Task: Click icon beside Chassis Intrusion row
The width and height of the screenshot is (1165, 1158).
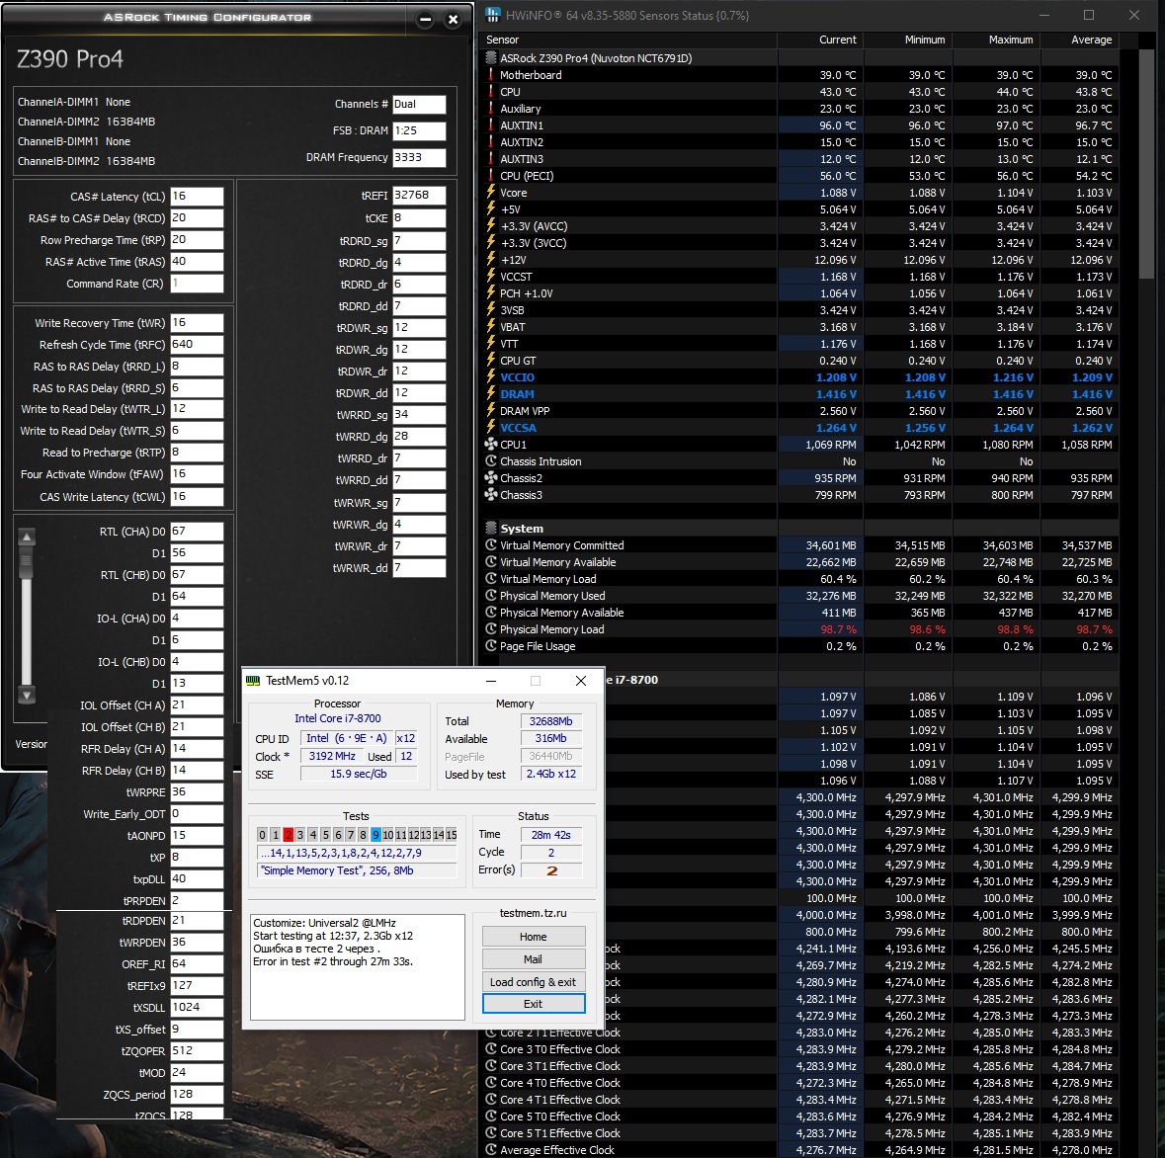Action: click(x=490, y=461)
